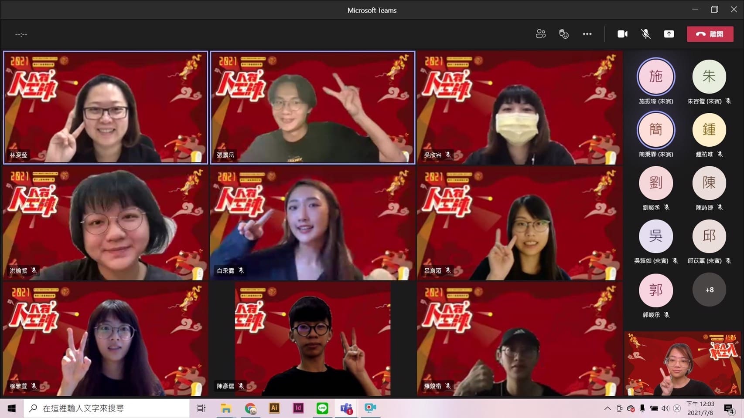Click the name label 呂育瑄
This screenshot has height=418, width=744.
(x=433, y=271)
